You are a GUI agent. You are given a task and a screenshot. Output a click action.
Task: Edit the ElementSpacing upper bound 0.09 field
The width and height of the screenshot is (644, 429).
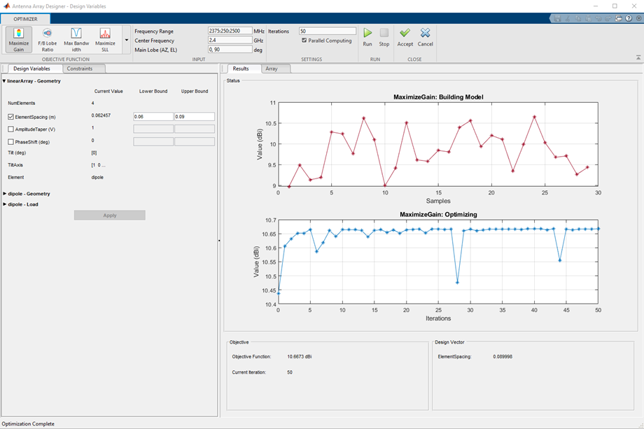click(x=195, y=117)
